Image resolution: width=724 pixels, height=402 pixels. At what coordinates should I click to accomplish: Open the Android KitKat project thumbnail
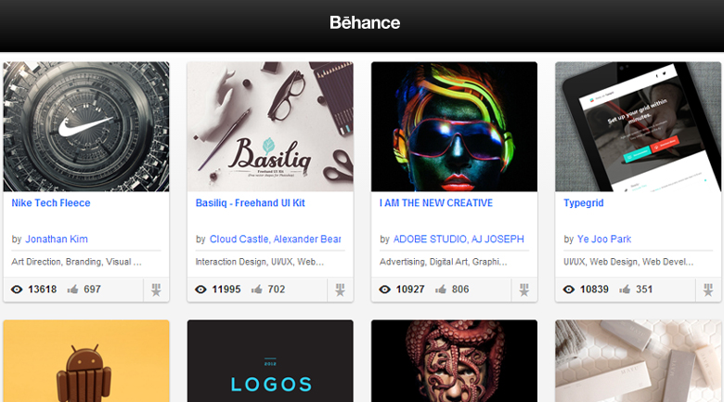[x=86, y=361]
